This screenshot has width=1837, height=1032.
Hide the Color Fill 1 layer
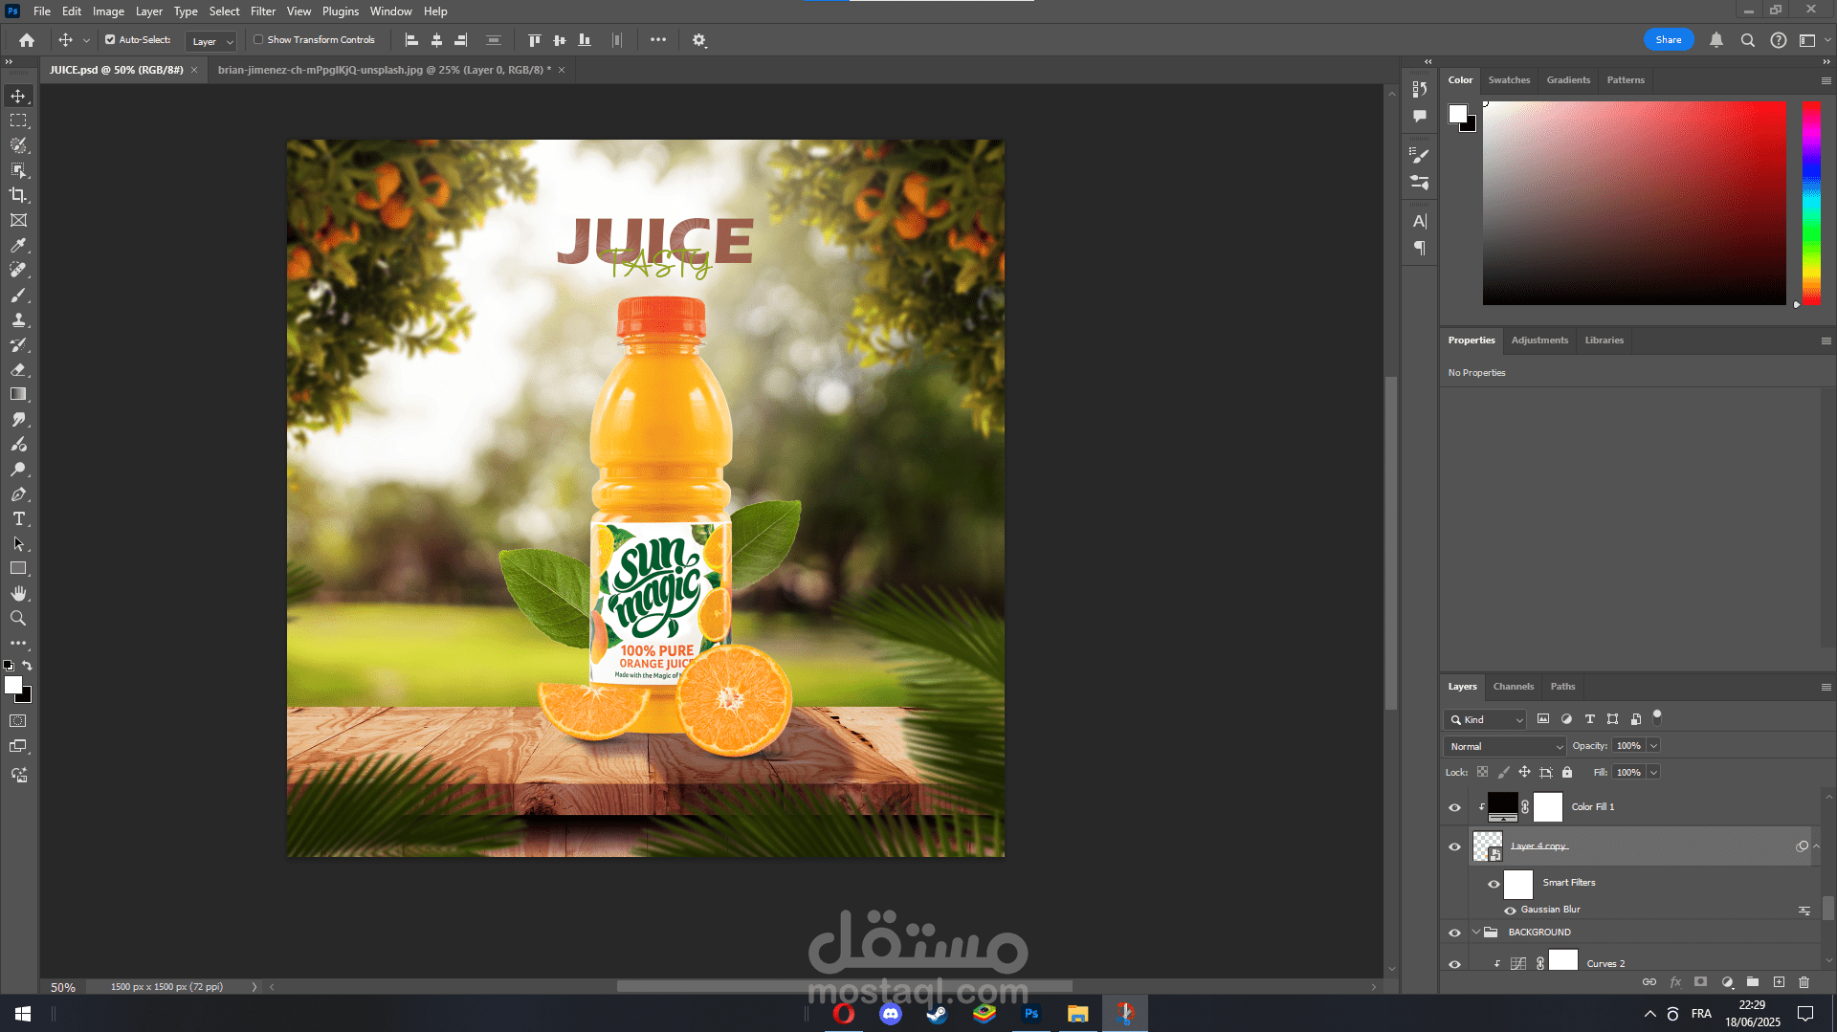pyautogui.click(x=1455, y=807)
